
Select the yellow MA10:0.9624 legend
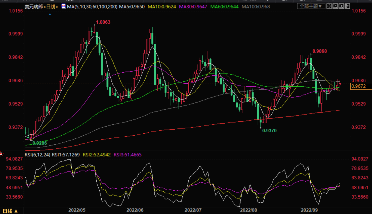coord(162,7)
